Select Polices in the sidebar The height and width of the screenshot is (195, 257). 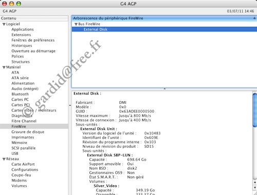tap(17, 56)
